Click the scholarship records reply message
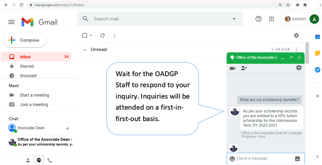Viewport: 322px width, 165px height. 272,118
